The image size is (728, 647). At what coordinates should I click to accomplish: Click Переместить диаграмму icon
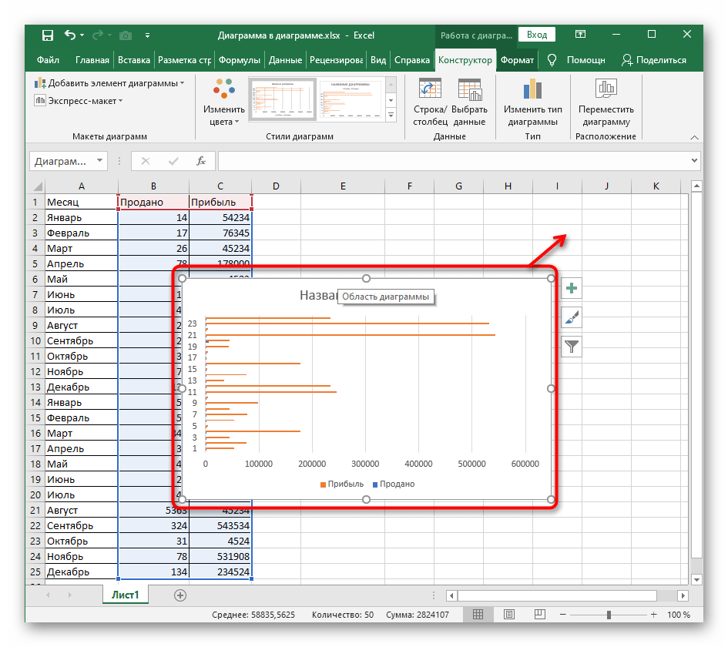tap(606, 102)
